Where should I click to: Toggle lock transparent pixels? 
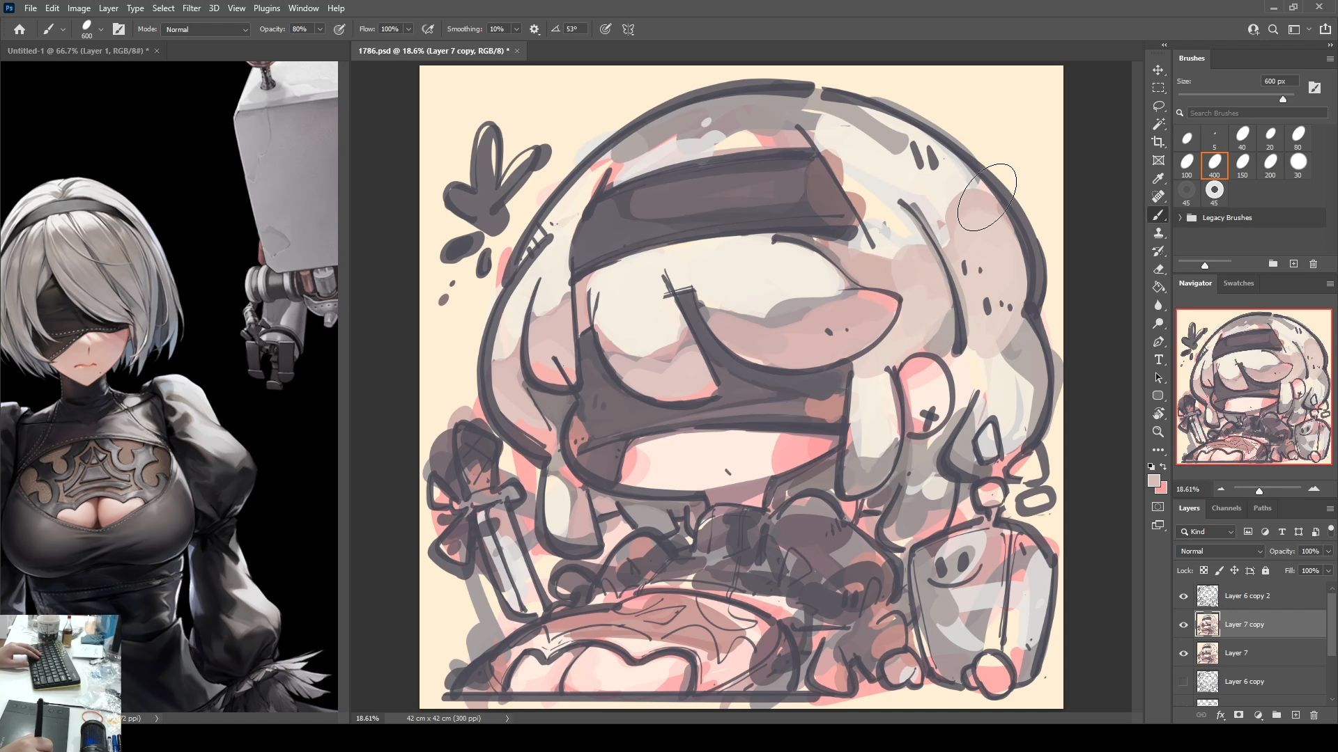pos(1204,570)
